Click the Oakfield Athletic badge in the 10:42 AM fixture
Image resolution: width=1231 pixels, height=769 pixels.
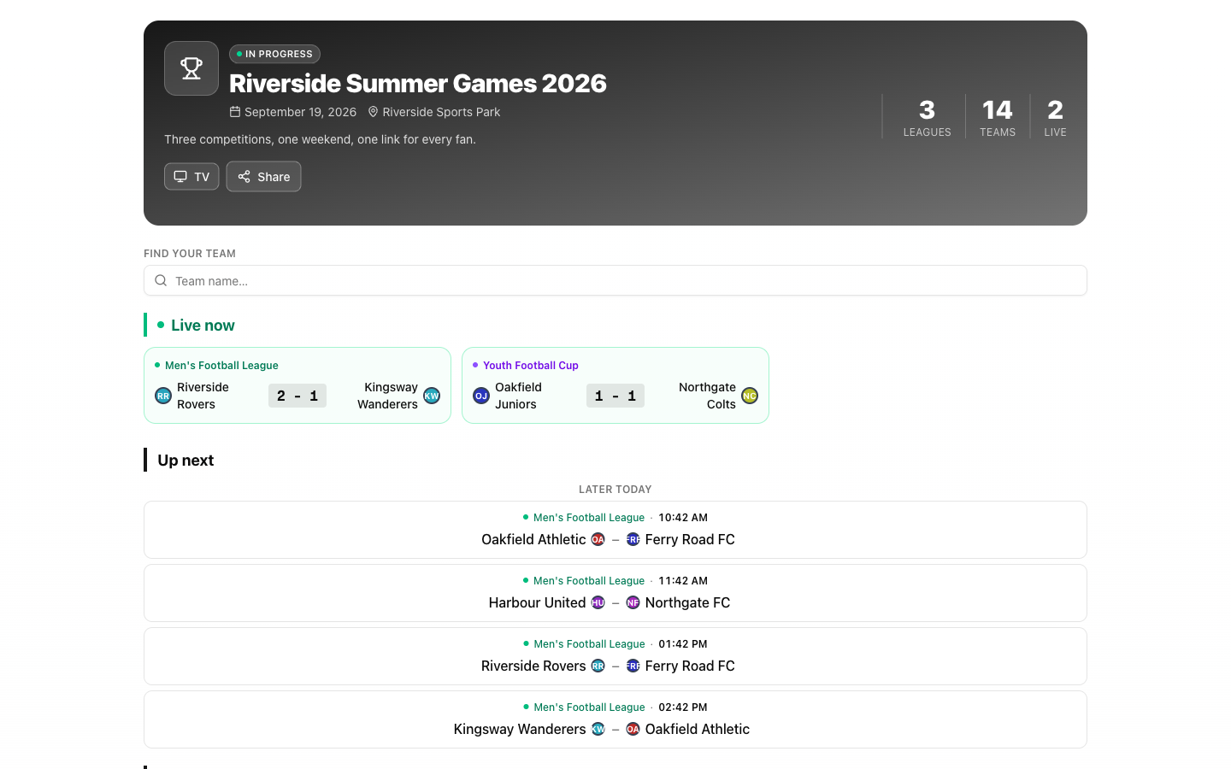[x=598, y=539]
